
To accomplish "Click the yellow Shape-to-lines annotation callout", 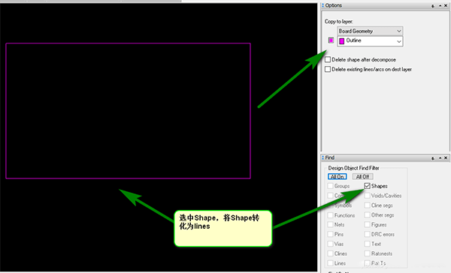I will coord(223,229).
